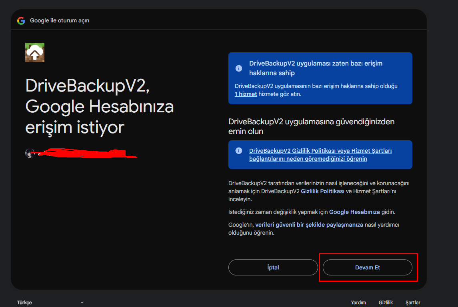Screen dimensions: 458x307
Task: Open the Yardım footer link
Action: tap(358, 302)
